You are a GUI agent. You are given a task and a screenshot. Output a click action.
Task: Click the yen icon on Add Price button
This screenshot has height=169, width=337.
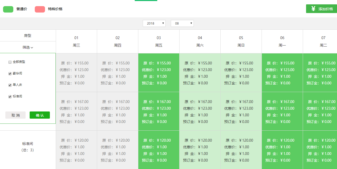point(313,9)
